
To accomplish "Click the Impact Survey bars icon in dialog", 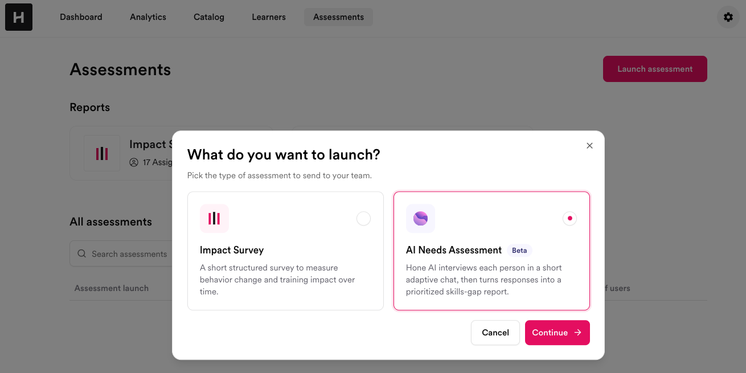I will tap(214, 219).
